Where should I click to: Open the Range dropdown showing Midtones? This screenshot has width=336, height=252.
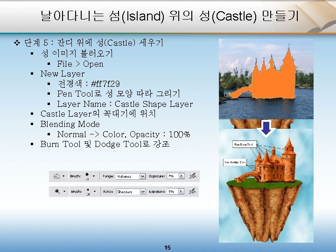pyautogui.click(x=131, y=176)
